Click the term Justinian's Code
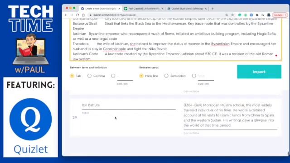 click(85, 54)
